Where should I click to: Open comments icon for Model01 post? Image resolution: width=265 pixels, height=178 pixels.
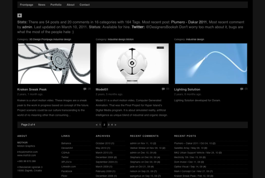[163, 89]
